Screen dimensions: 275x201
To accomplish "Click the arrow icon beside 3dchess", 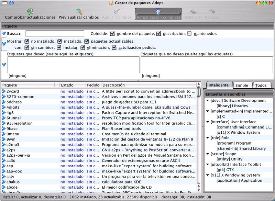I will point(4,102).
